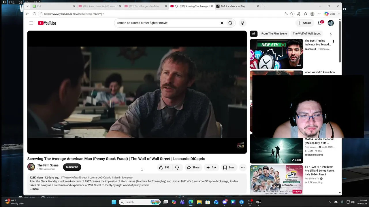Pause the Wolf of Wall Street video
Viewport: 369px width, 207px height.
point(137,92)
